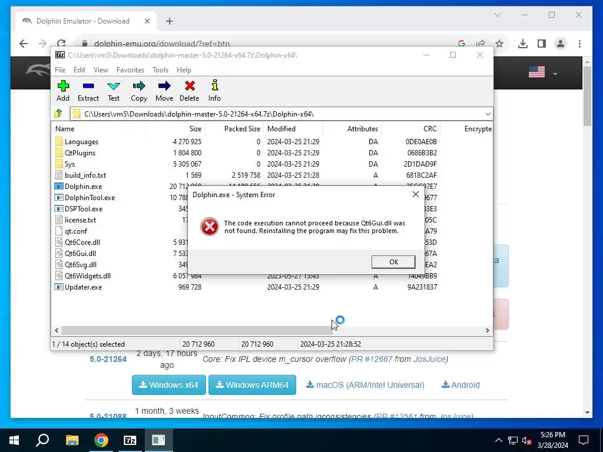Download Windows x64 build
Screen dimensions: 603x452
point(169,385)
